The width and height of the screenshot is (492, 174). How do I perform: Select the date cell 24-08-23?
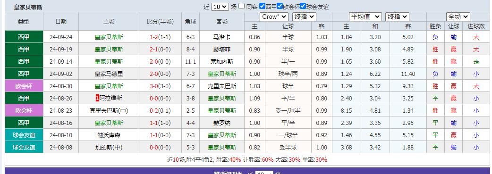(x=61, y=110)
